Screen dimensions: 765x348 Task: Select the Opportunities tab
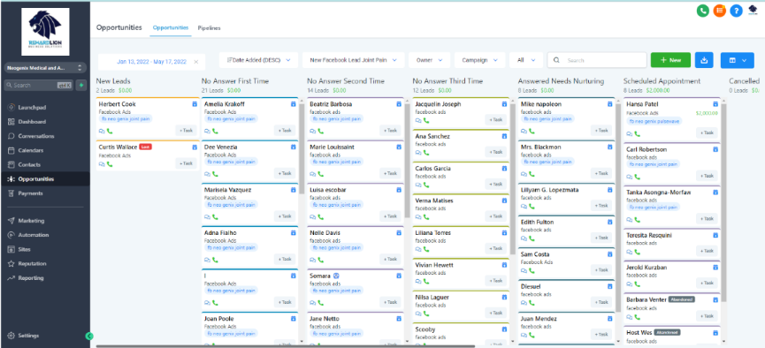171,27
